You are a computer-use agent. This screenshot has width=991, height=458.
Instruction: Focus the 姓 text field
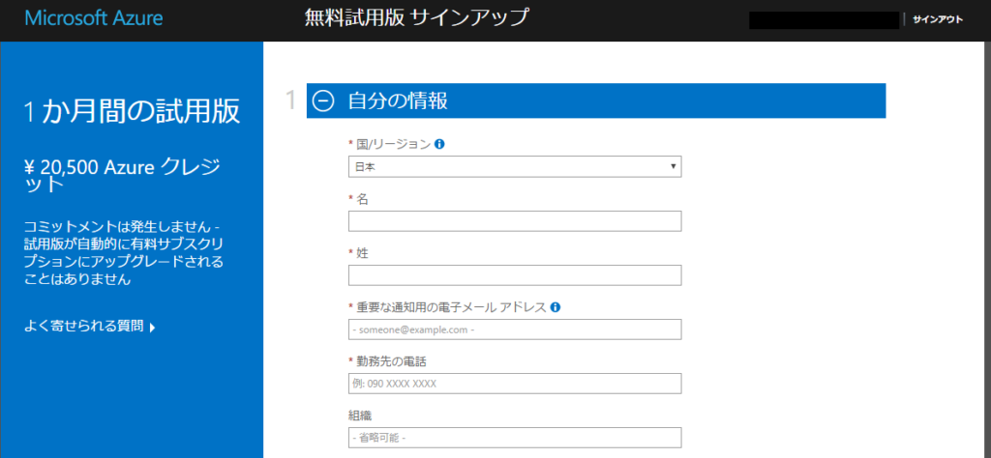coord(515,275)
